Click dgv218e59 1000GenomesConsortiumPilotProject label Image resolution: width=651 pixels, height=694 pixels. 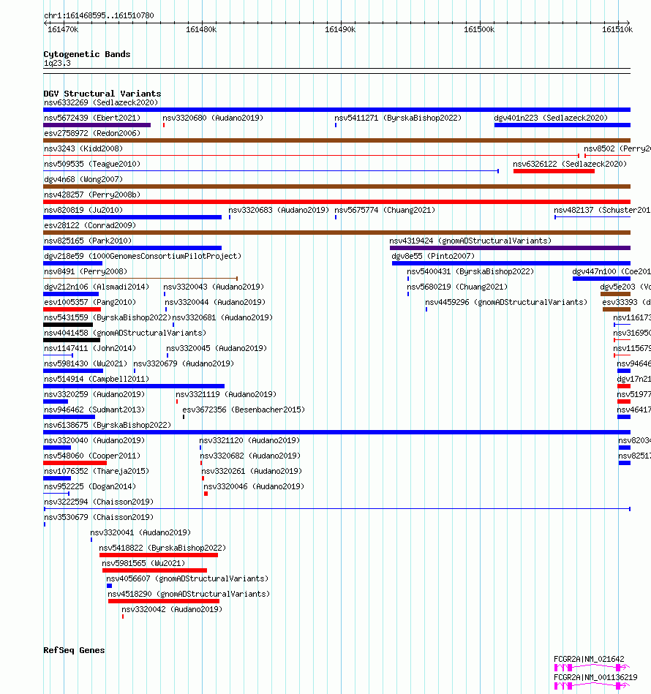tap(143, 256)
